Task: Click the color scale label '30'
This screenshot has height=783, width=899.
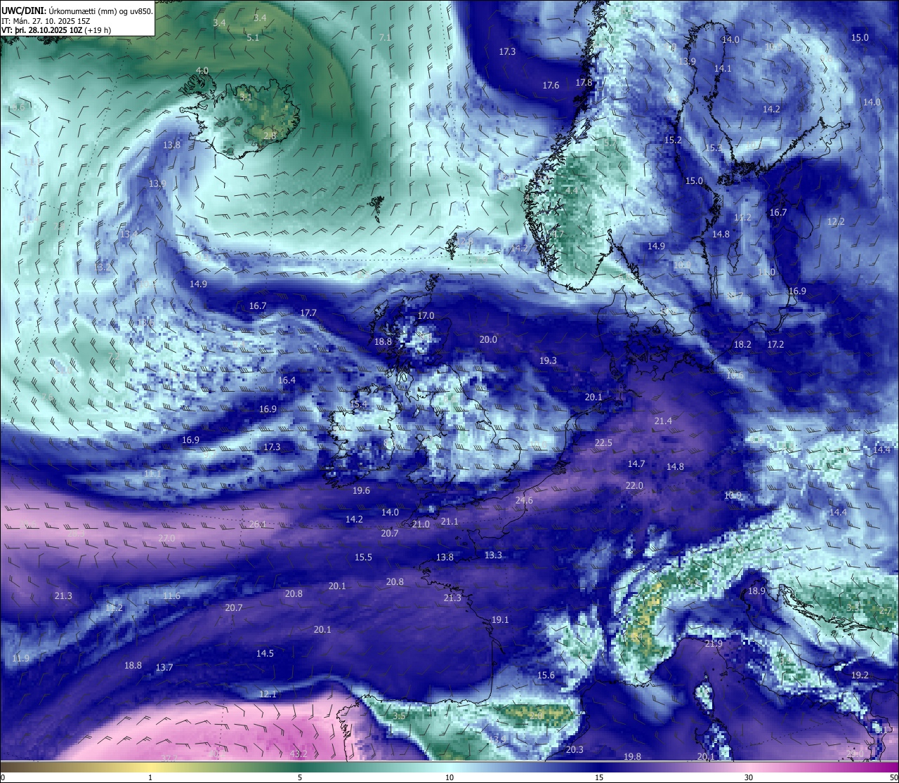Action: point(749,777)
